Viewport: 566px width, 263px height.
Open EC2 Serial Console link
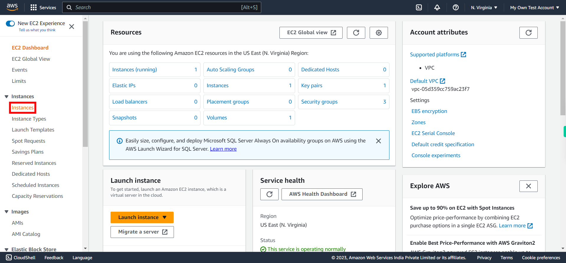tap(433, 133)
